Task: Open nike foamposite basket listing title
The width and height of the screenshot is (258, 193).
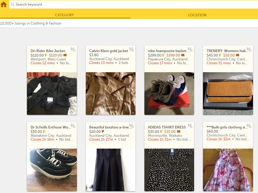Action: pos(168,51)
